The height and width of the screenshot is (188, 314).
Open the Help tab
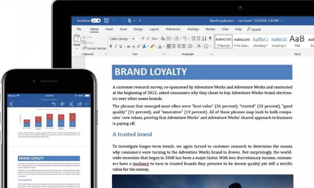[x=238, y=29]
